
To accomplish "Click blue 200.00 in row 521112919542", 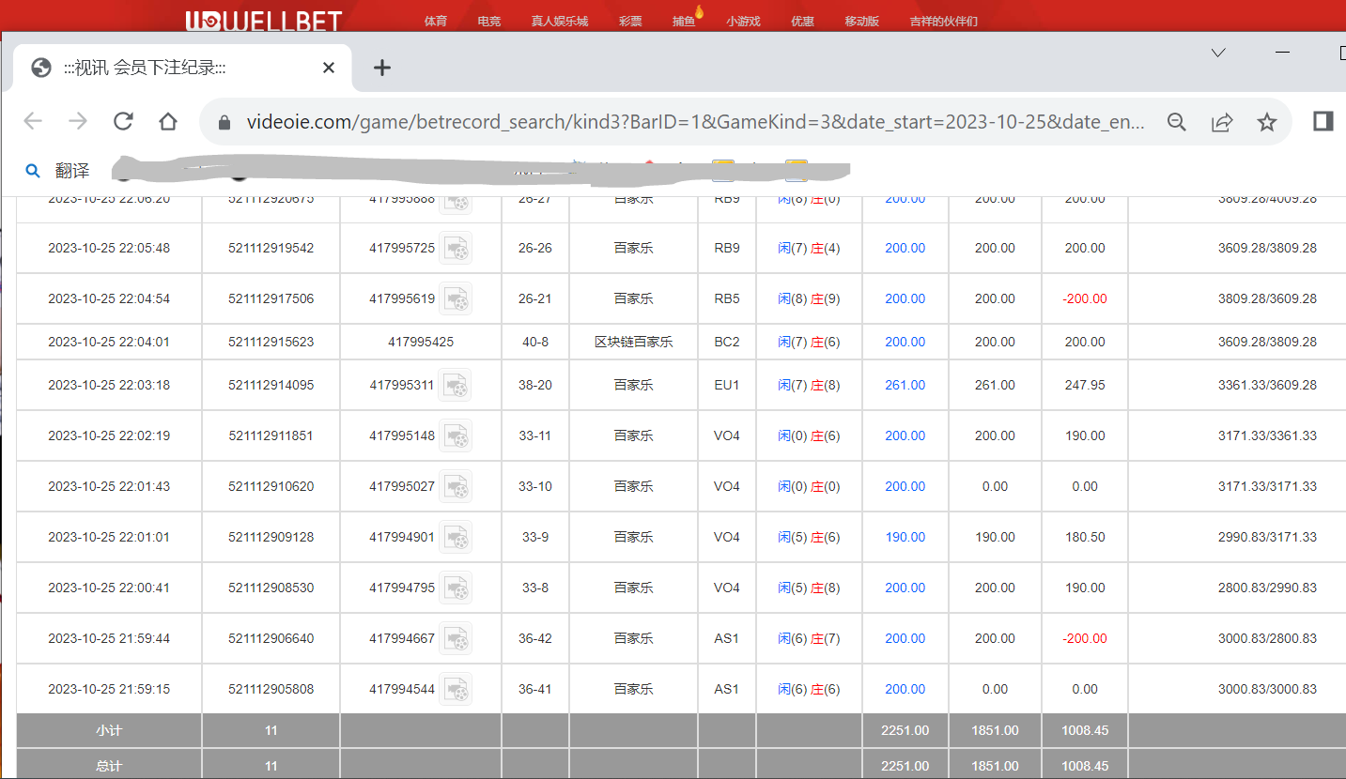I will pos(905,248).
